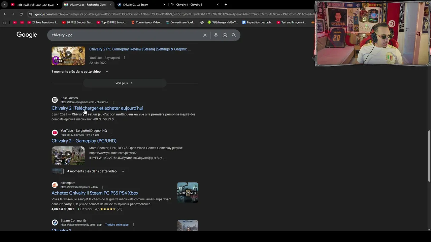Go to Google home via the logo
The image size is (431, 242).
pos(27,35)
